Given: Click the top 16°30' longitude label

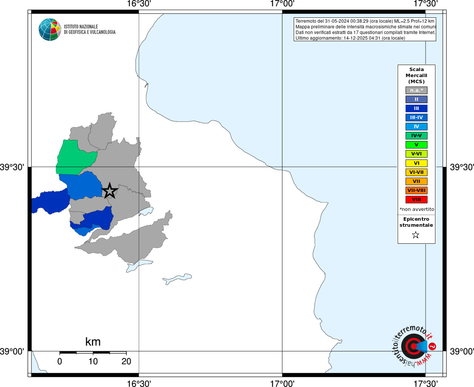Looking at the screenshot, I should (139, 4).
